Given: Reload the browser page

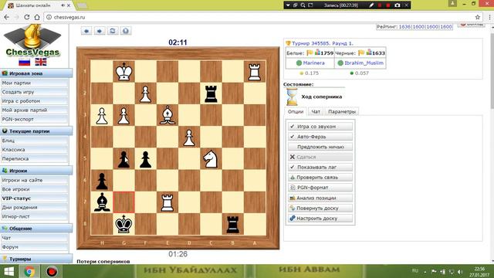Looking at the screenshot, I should point(27,17).
